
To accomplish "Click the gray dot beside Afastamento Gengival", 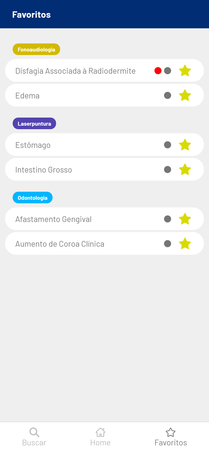I will pyautogui.click(x=168, y=219).
